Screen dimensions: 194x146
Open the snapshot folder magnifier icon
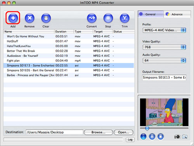185,137
